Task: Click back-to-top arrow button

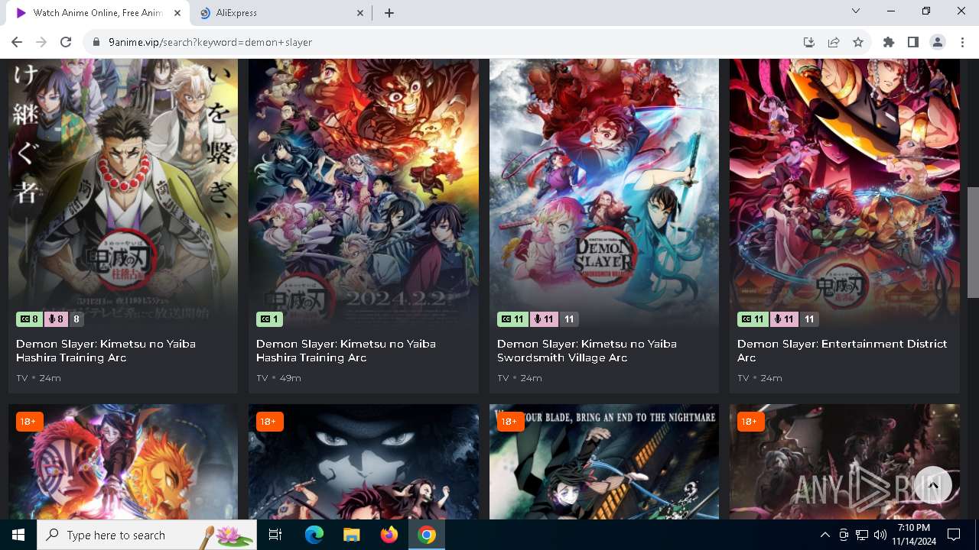Action: [933, 485]
